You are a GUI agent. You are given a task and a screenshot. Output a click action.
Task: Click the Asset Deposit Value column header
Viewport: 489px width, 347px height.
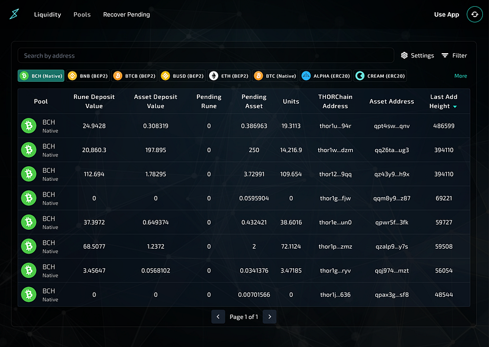[156, 101]
